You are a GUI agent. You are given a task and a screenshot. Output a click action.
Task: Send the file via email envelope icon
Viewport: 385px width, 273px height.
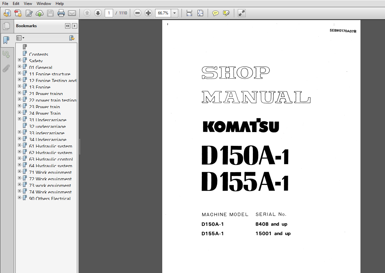[72, 13]
